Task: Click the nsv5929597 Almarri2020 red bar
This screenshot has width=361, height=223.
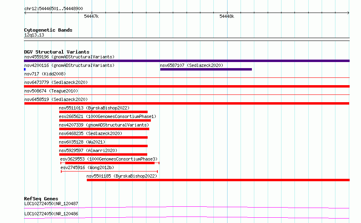Action: (103, 154)
